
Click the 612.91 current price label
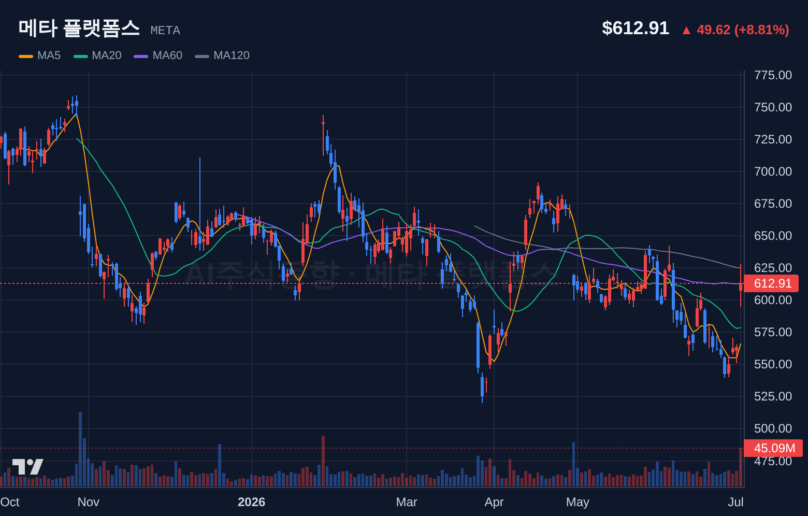772,283
